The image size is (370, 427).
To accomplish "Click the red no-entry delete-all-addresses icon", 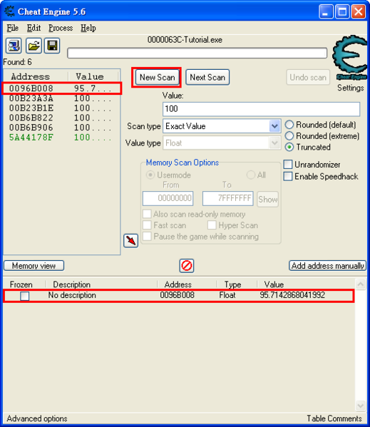I will point(187,265).
